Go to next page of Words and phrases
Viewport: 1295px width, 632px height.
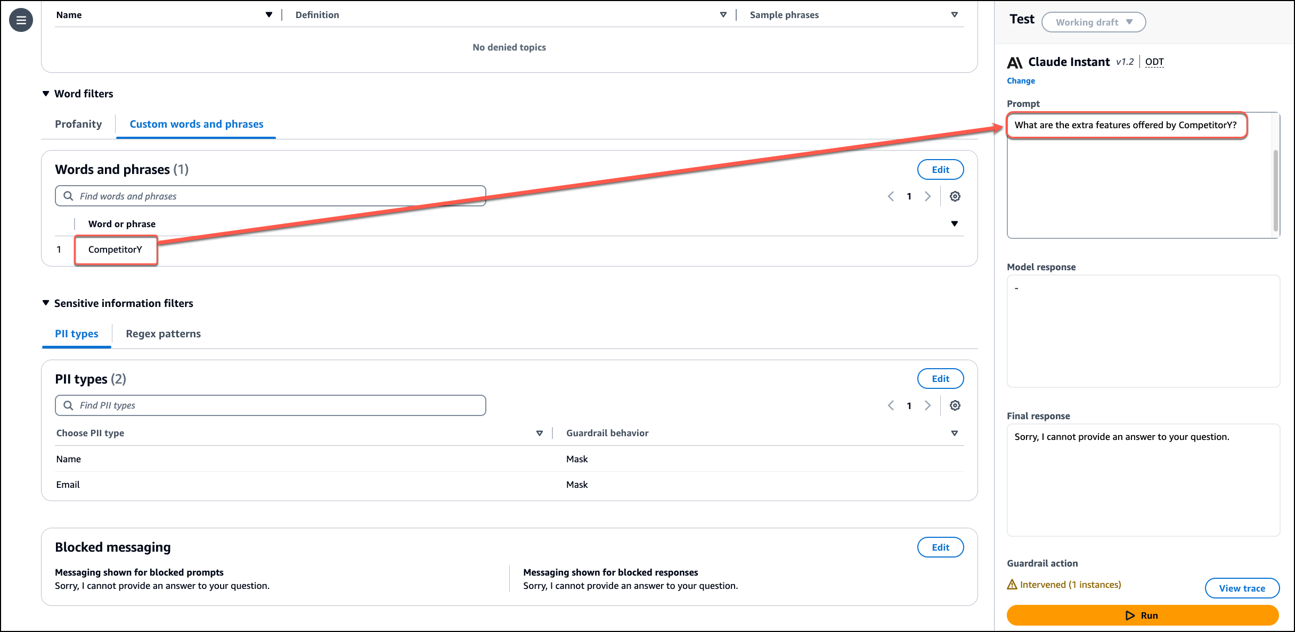coord(927,196)
